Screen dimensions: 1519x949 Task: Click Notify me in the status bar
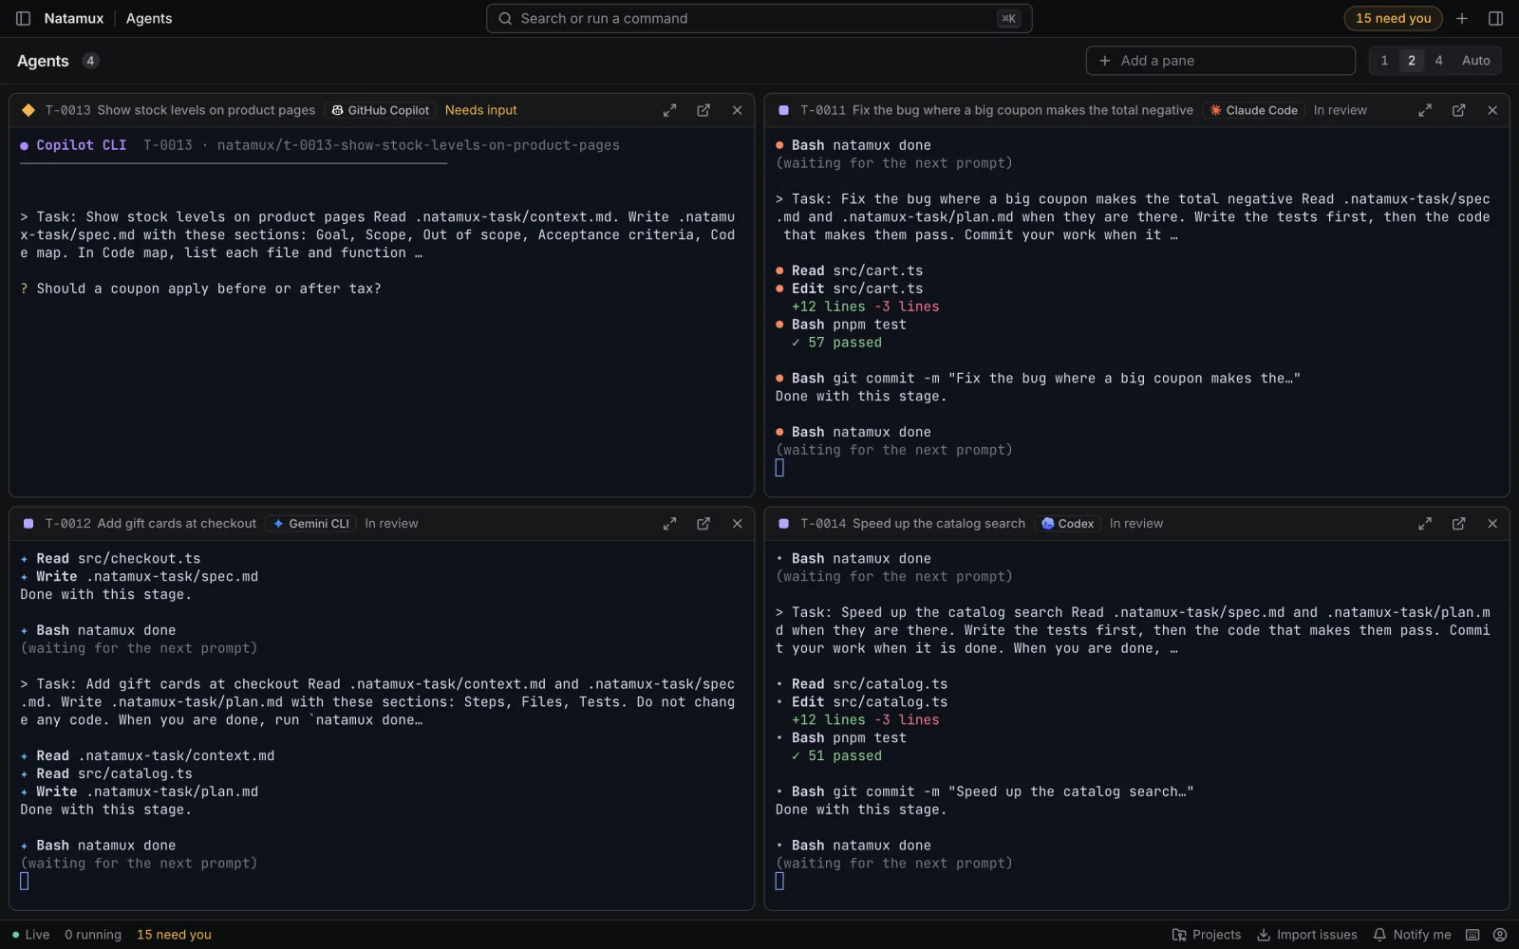[1412, 935]
